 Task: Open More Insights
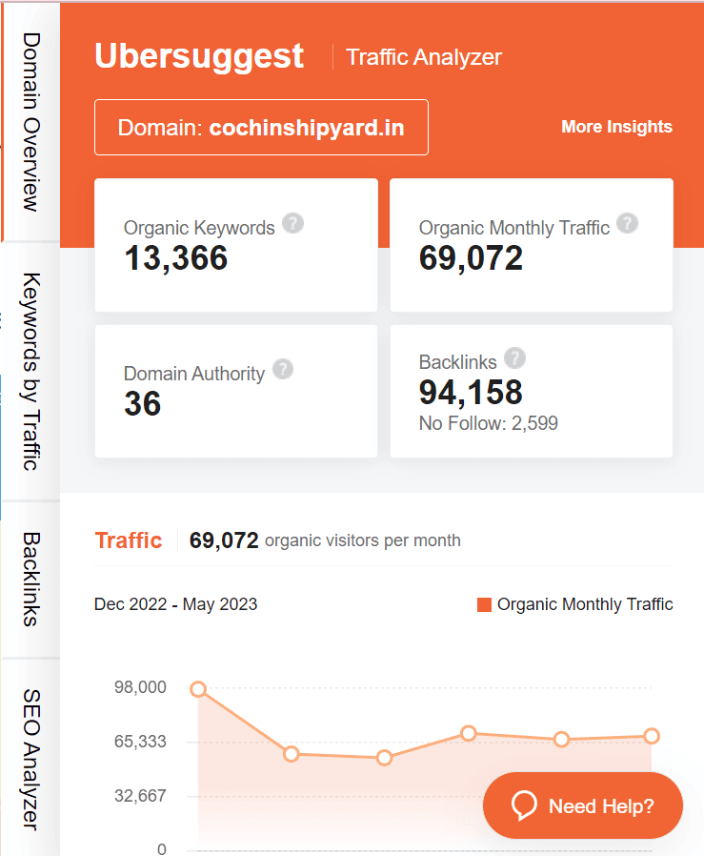coord(616,126)
